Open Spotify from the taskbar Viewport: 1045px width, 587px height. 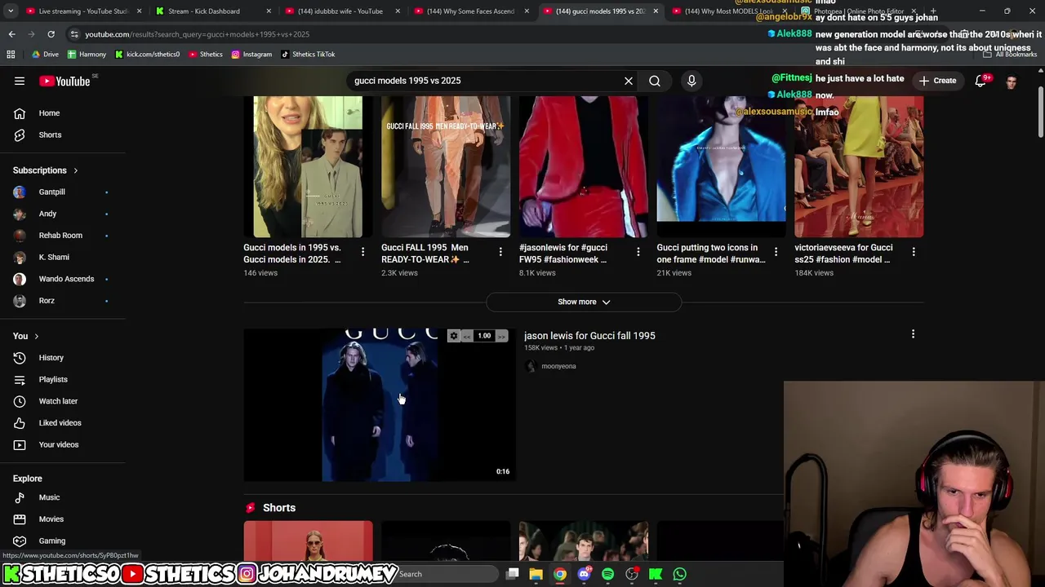tap(607, 574)
